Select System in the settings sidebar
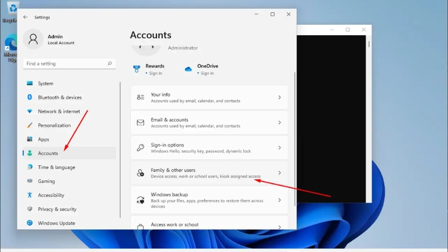The image size is (448, 252). pyautogui.click(x=45, y=83)
